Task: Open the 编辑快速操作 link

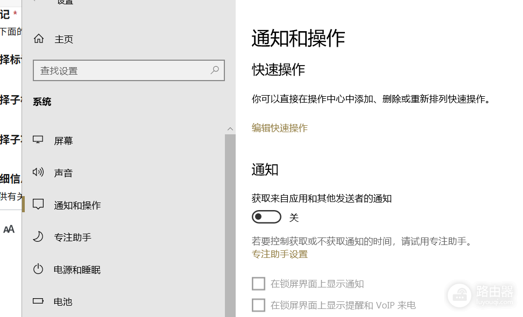Action: click(279, 128)
